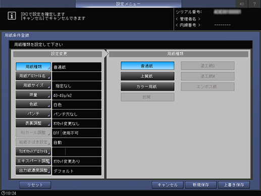Select 普通紙 paper type
This screenshot has height=196, width=261.
pyautogui.click(x=147, y=66)
